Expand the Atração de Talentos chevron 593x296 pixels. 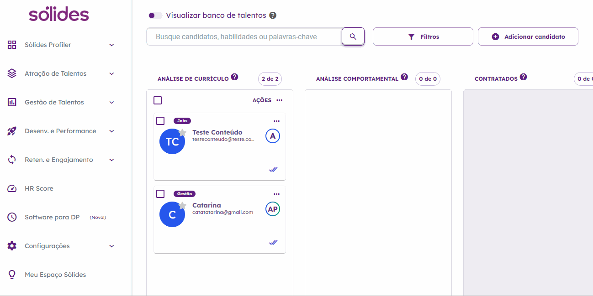click(x=112, y=74)
